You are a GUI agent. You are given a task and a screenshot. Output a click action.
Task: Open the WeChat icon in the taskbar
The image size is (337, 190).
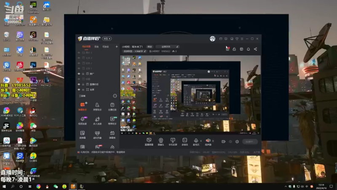pyautogui.click(x=56, y=187)
